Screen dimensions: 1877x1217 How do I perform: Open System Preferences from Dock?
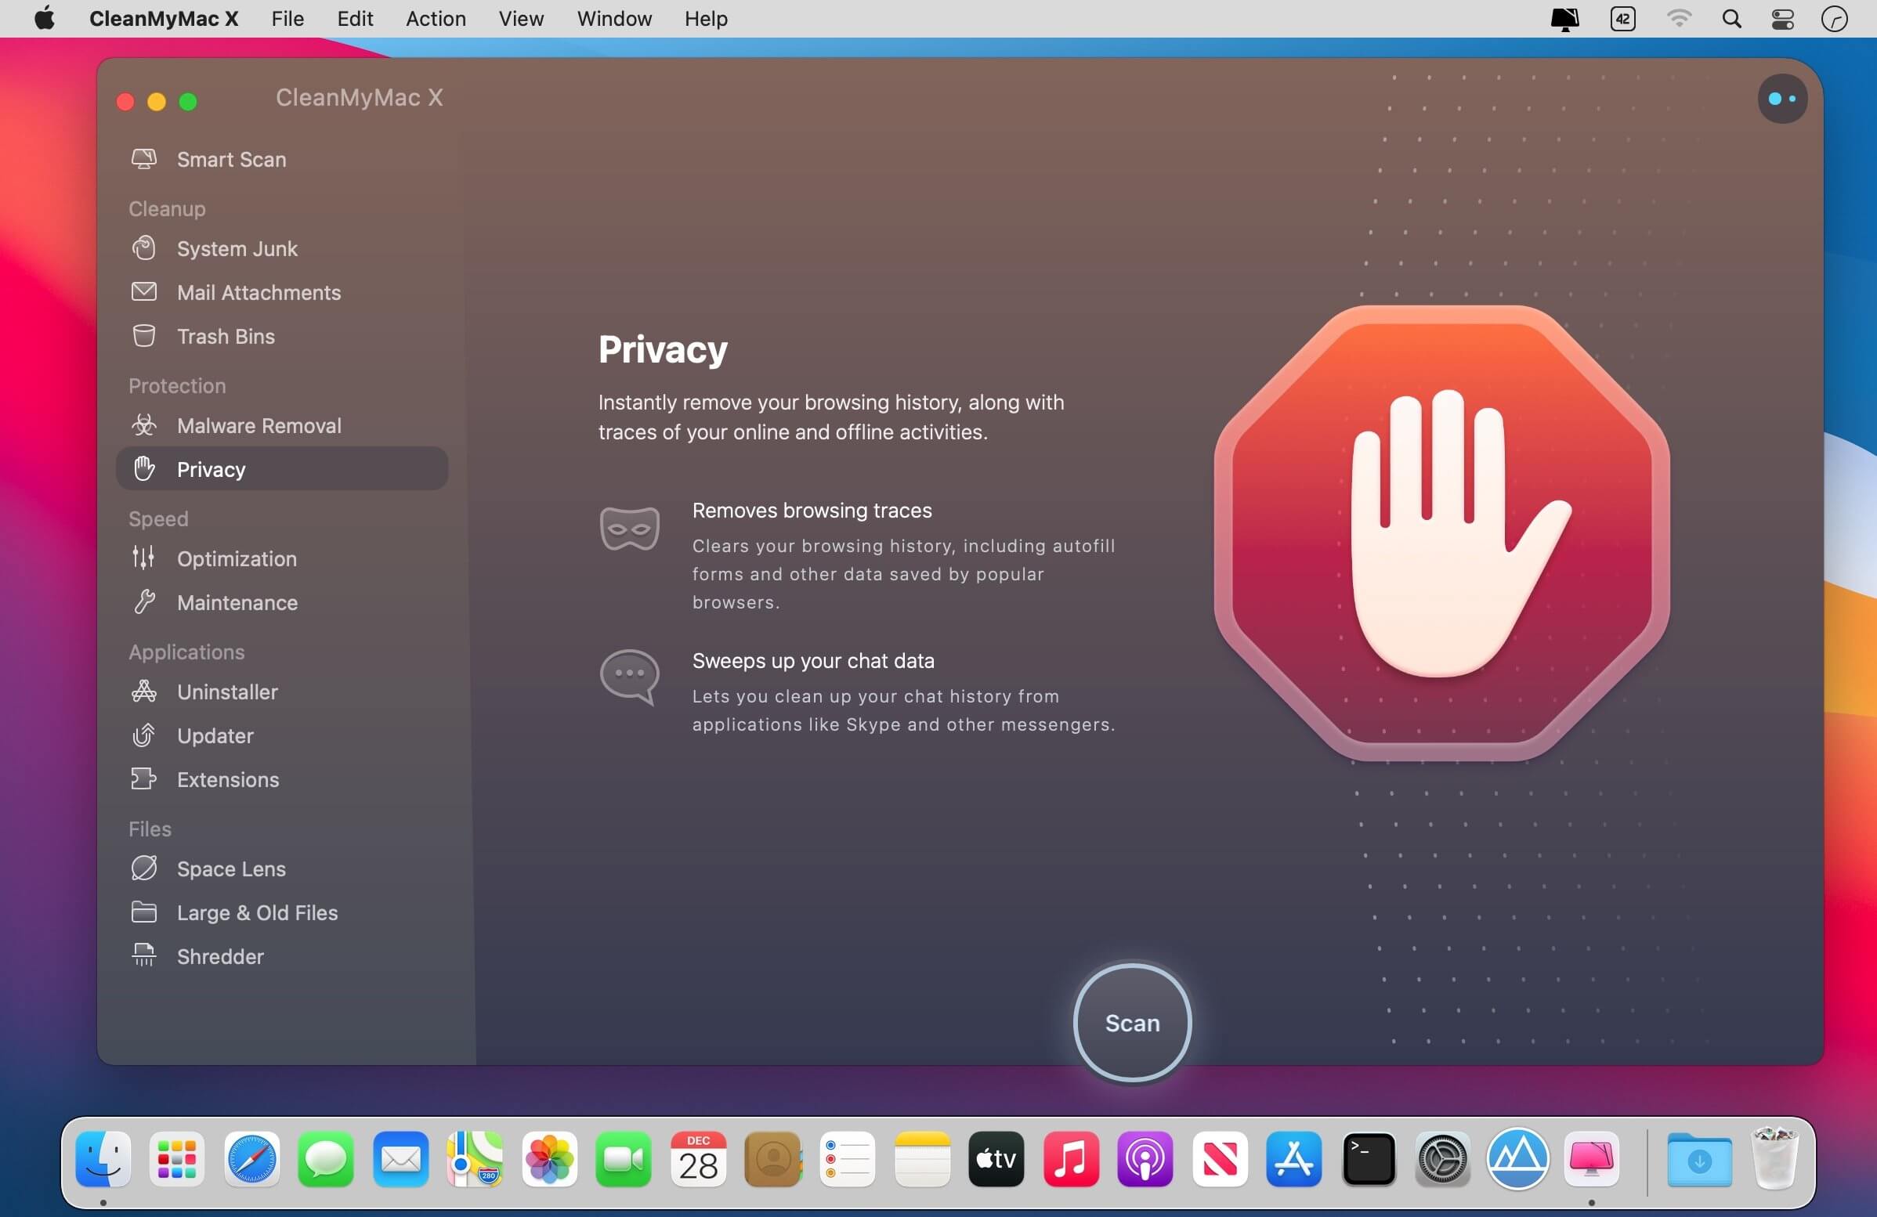tap(1441, 1160)
